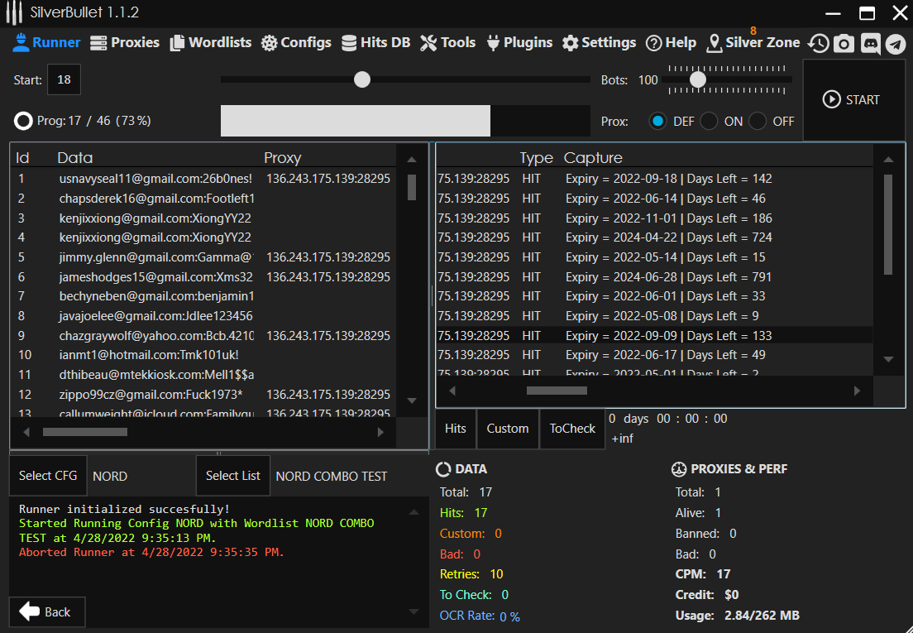Click the Data column header
Screen dimensions: 913x633
coord(75,158)
